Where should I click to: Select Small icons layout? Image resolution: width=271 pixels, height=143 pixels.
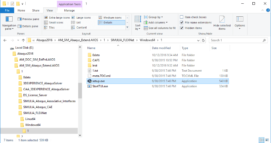coord(54,22)
